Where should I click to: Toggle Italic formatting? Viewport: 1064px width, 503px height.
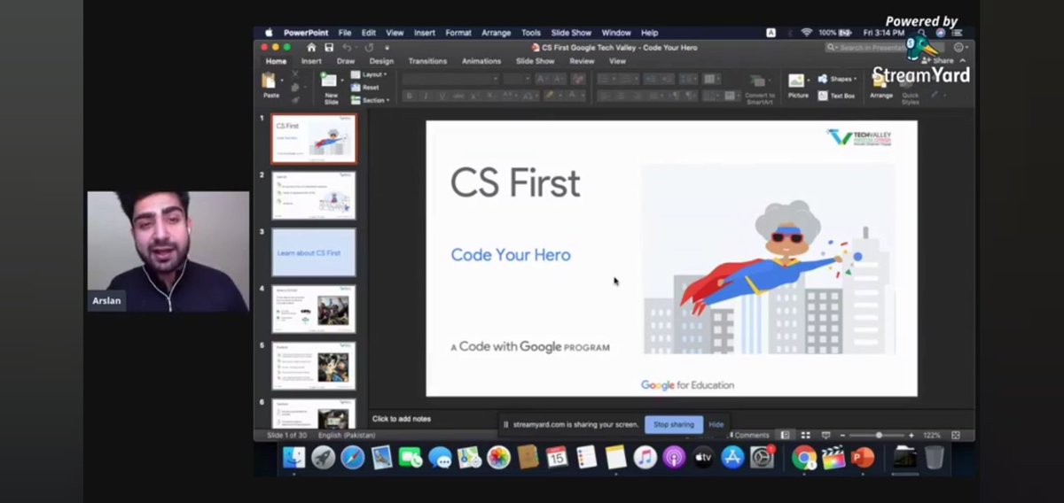click(426, 96)
